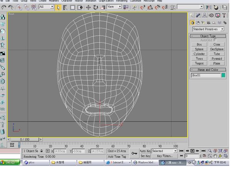Open the Customize menu
This screenshot has width=231, height=173.
pos(136,1)
